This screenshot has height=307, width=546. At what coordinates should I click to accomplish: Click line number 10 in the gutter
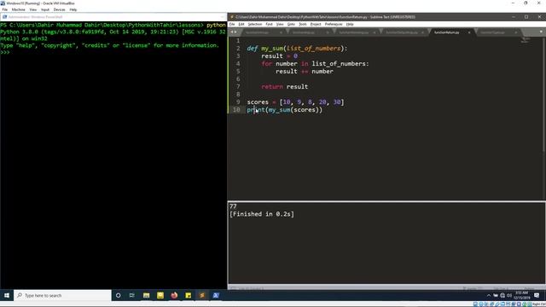pyautogui.click(x=236, y=110)
